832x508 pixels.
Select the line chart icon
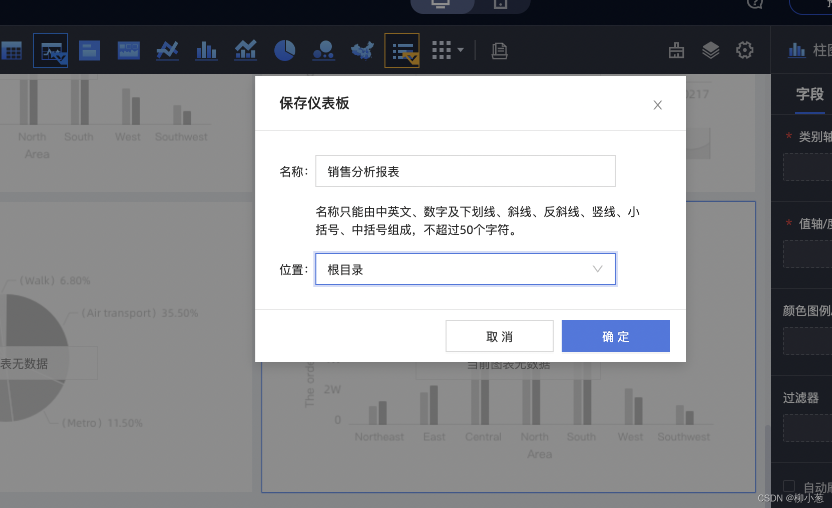coord(168,50)
